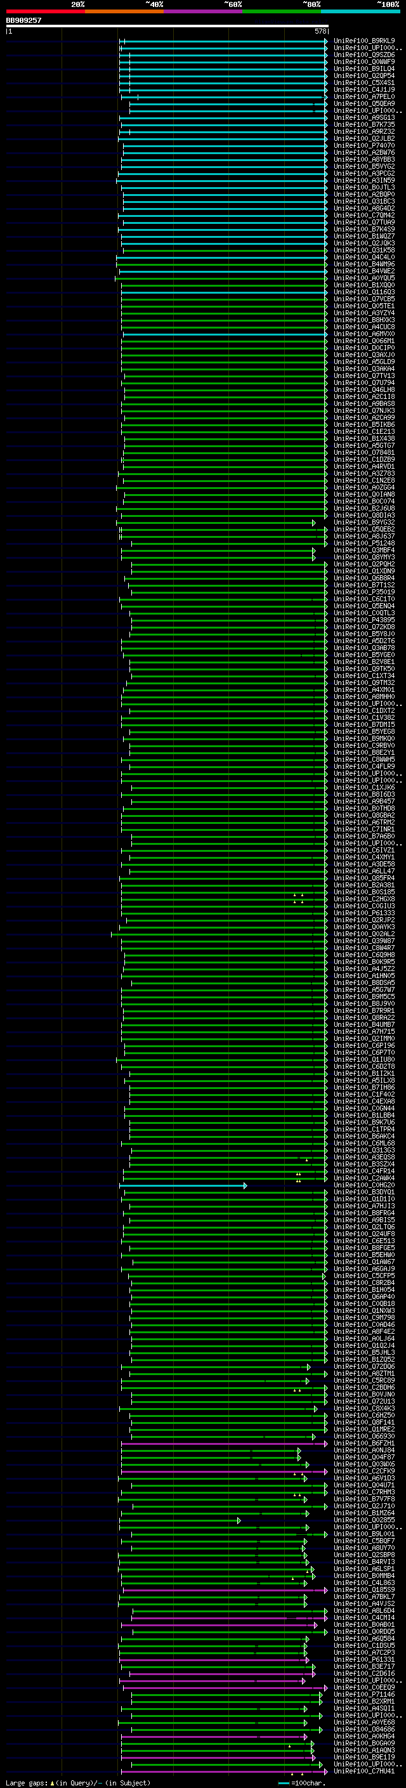The image size is (406, 1788).
Task: Select hit label UniRef100_C2HGX8
Action: (364, 899)
